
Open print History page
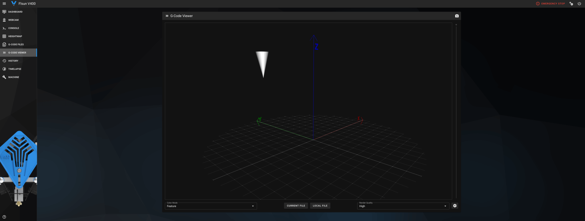(x=18, y=61)
